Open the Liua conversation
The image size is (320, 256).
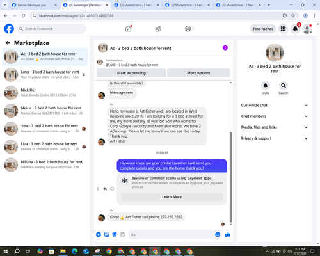(45, 147)
